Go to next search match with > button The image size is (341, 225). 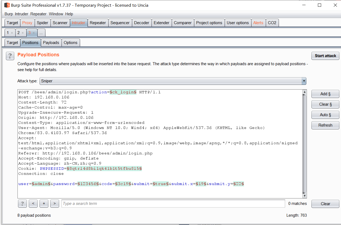(55, 204)
